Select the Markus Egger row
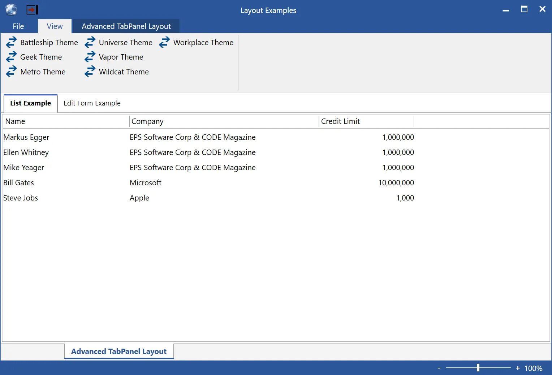 [x=276, y=137]
